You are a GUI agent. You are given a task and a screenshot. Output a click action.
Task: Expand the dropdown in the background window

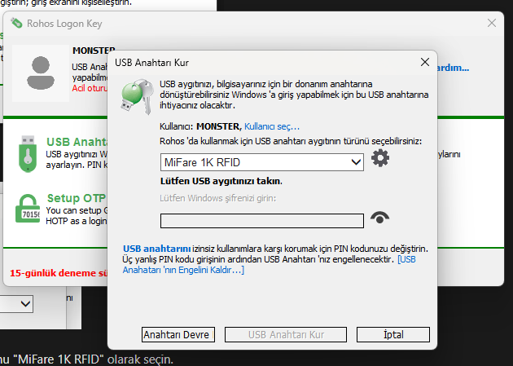coord(25,304)
